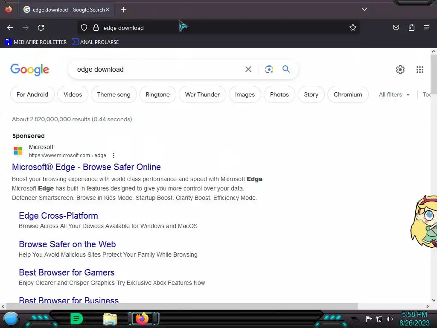Click the Microsoft logo in sponsored result
The height and width of the screenshot is (328, 437).
tap(18, 151)
